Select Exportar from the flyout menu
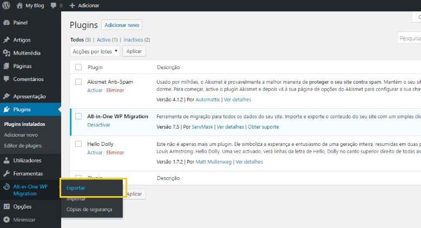The image size is (421, 228). [x=75, y=188]
